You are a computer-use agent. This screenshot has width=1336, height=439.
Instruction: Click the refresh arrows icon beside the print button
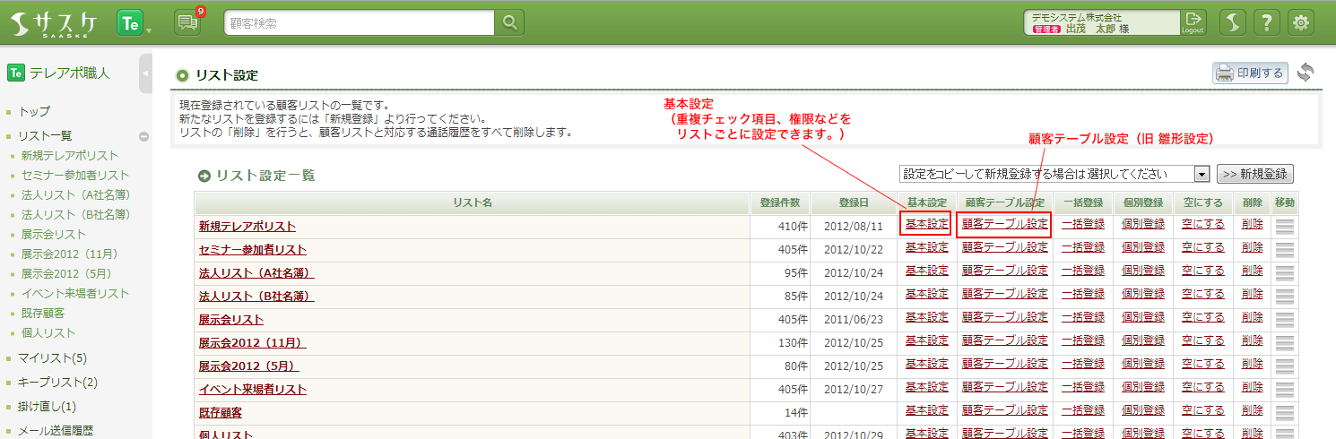click(1305, 73)
